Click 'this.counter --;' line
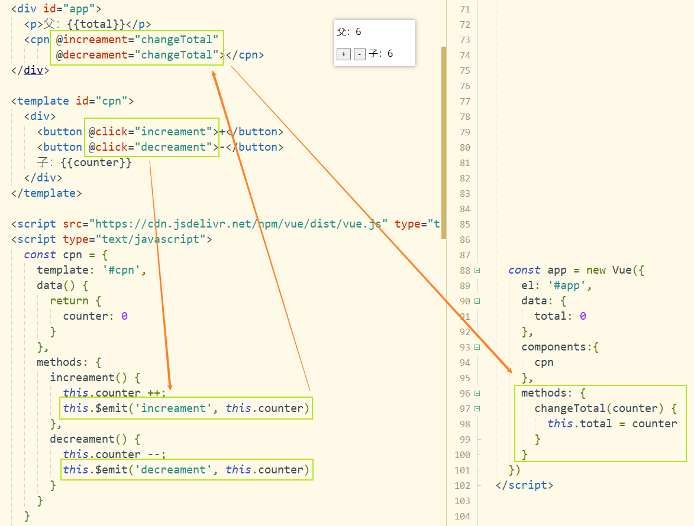This screenshot has height=526, width=694. pos(114,454)
